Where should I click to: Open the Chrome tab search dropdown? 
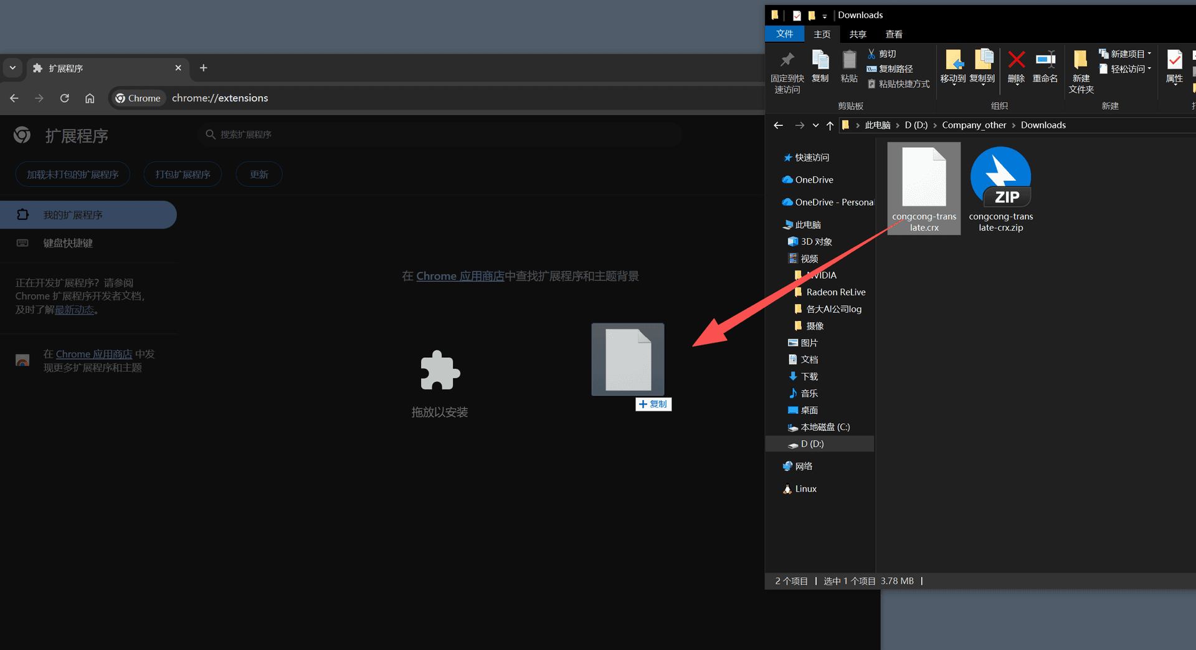coord(12,68)
